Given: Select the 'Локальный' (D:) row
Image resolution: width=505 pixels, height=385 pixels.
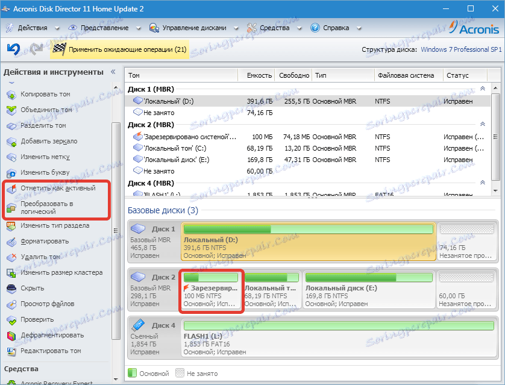Looking at the screenshot, I should [307, 101].
